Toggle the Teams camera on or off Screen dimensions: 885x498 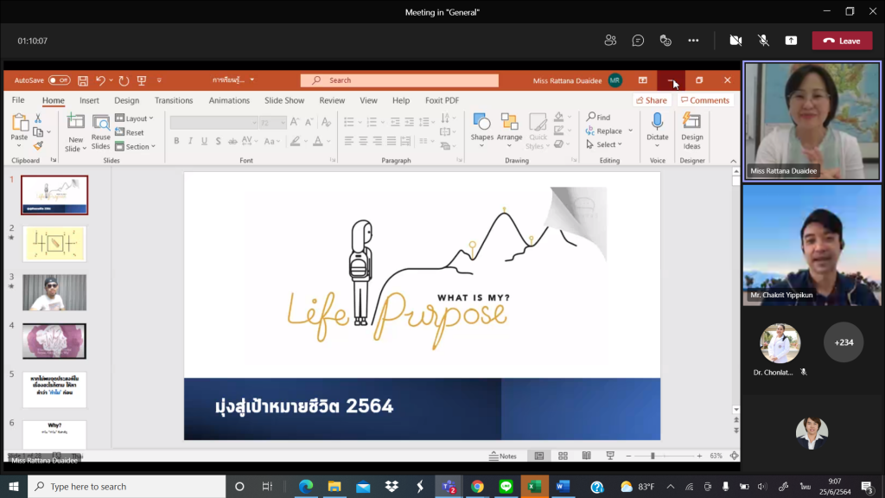pyautogui.click(x=735, y=41)
